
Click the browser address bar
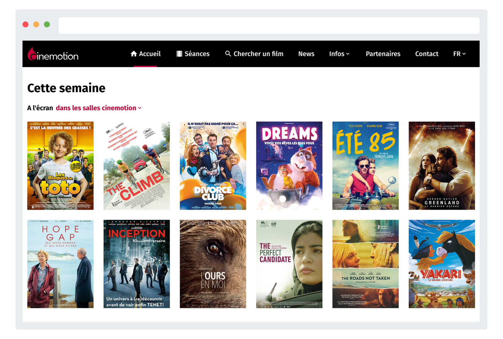[x=269, y=25]
